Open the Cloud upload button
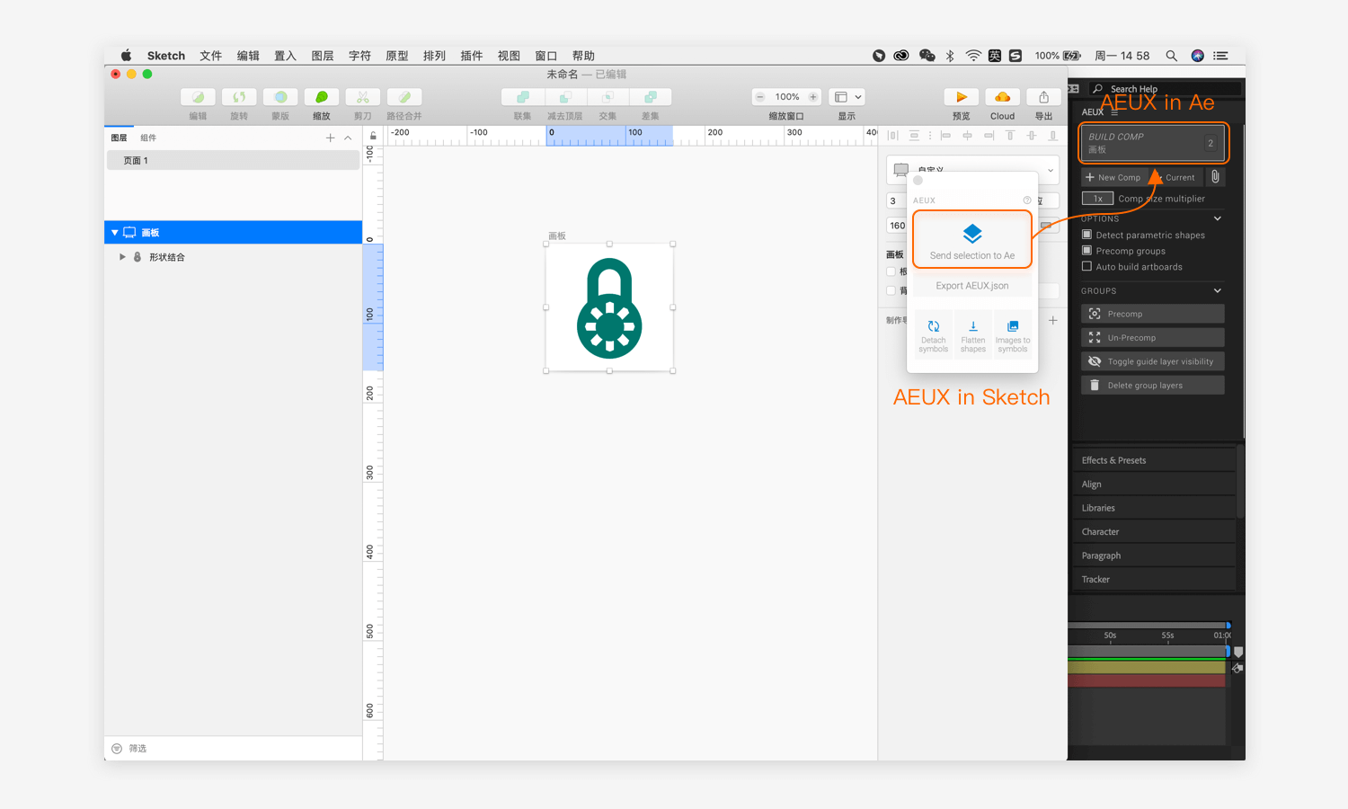 tap(1002, 97)
